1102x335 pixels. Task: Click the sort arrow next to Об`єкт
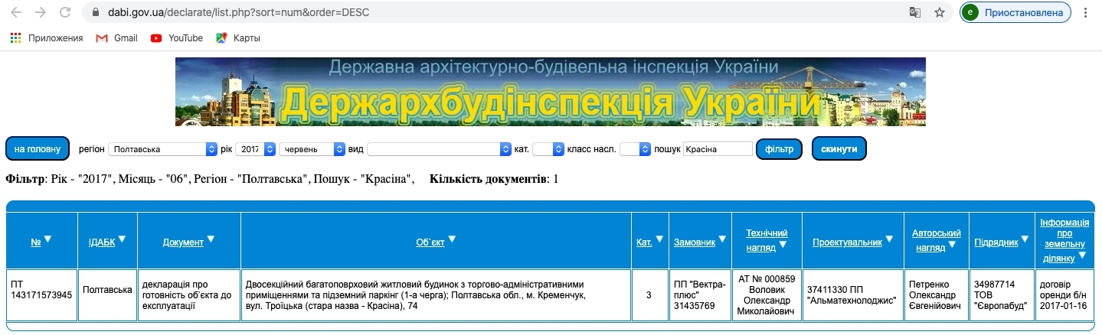tap(452, 240)
